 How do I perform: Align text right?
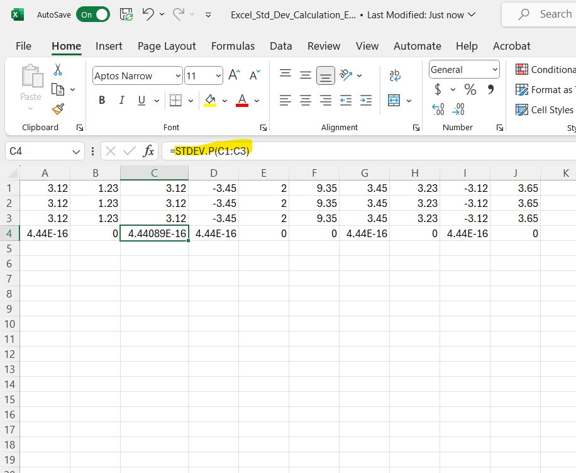[326, 100]
